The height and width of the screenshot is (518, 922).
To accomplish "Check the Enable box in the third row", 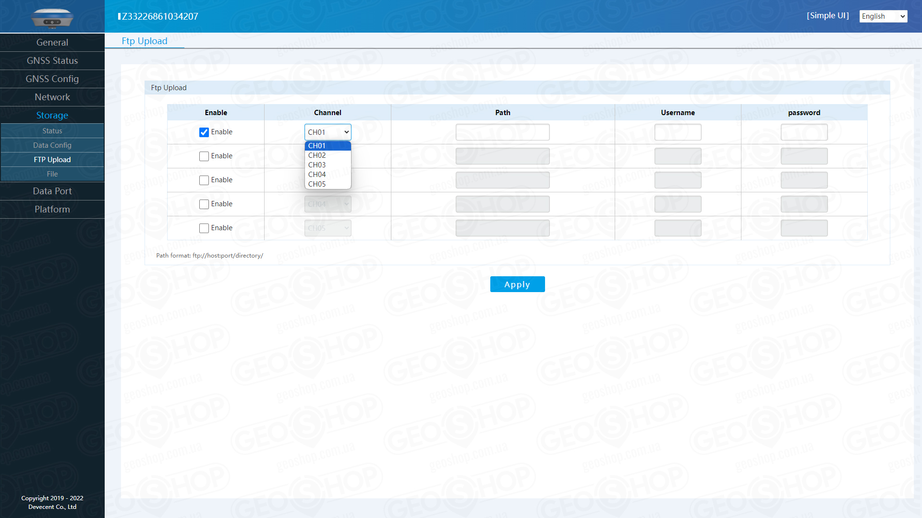I will click(x=204, y=180).
